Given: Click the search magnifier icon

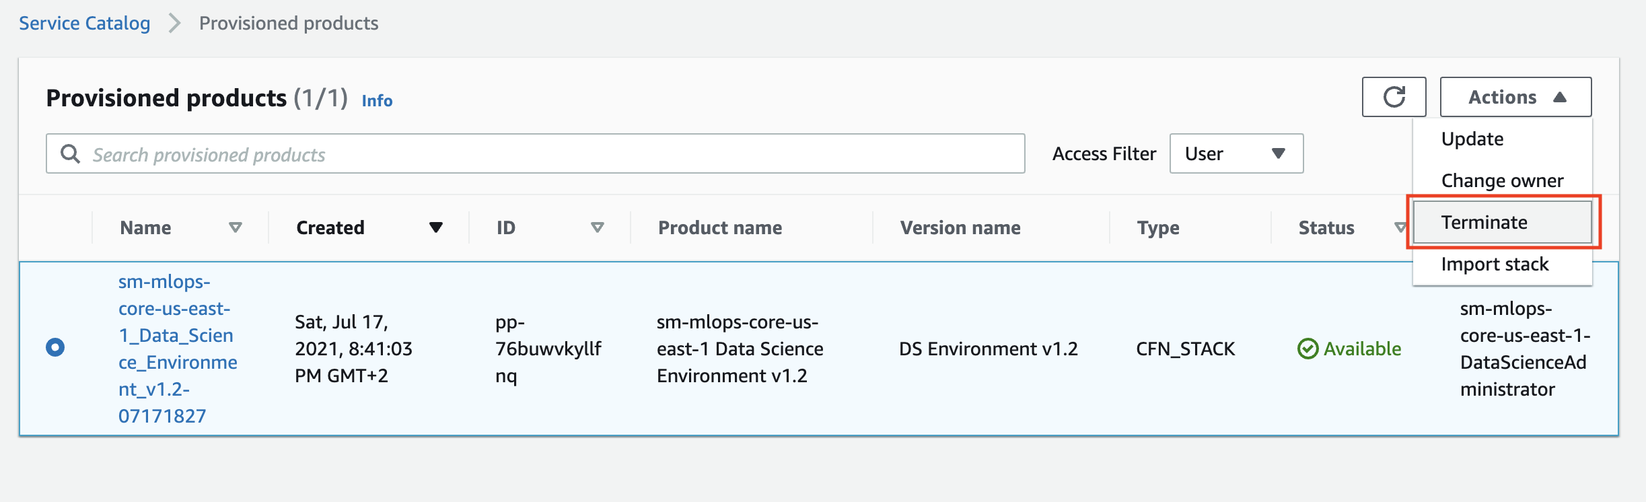Looking at the screenshot, I should [70, 154].
